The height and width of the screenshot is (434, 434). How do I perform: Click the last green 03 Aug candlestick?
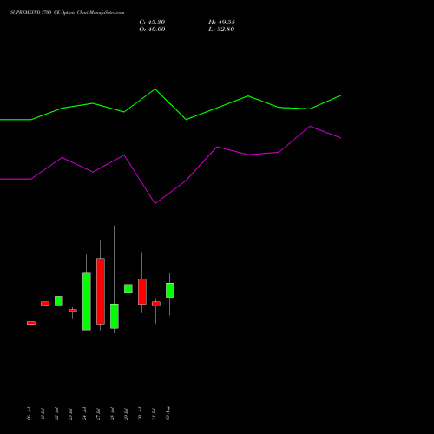[170, 290]
